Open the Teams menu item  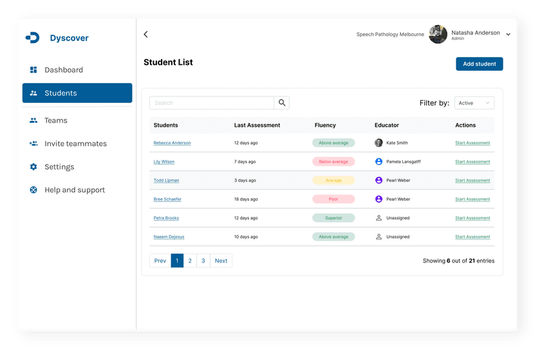55,121
